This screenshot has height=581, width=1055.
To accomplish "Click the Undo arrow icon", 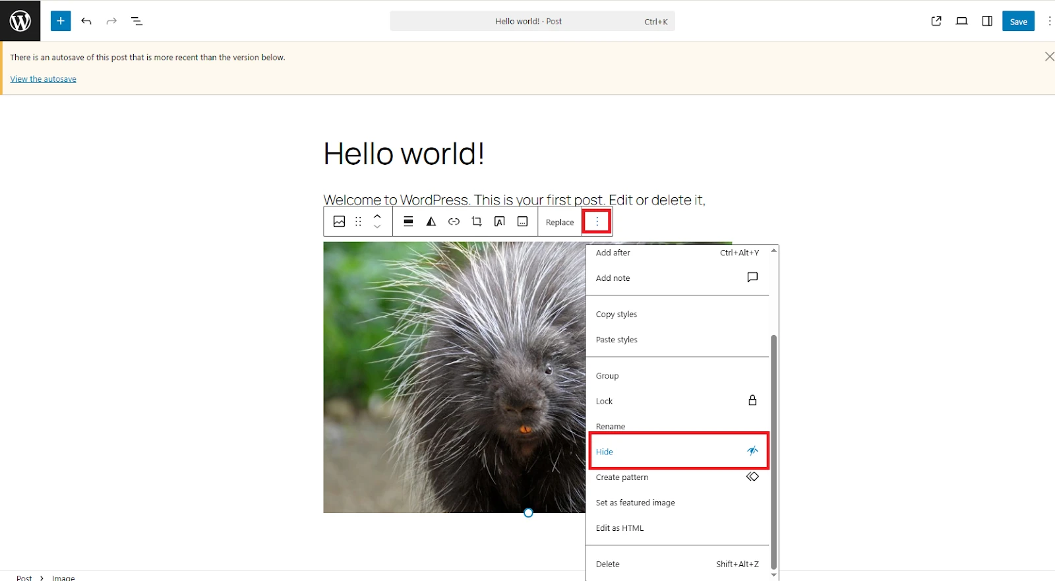I will 86,21.
